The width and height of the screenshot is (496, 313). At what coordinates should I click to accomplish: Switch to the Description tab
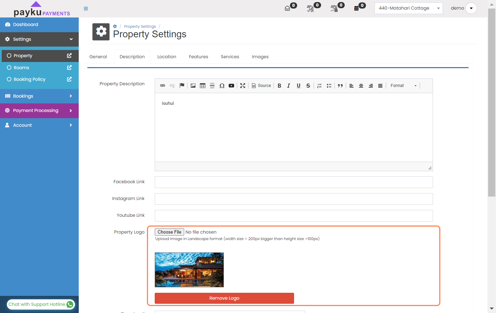132,57
